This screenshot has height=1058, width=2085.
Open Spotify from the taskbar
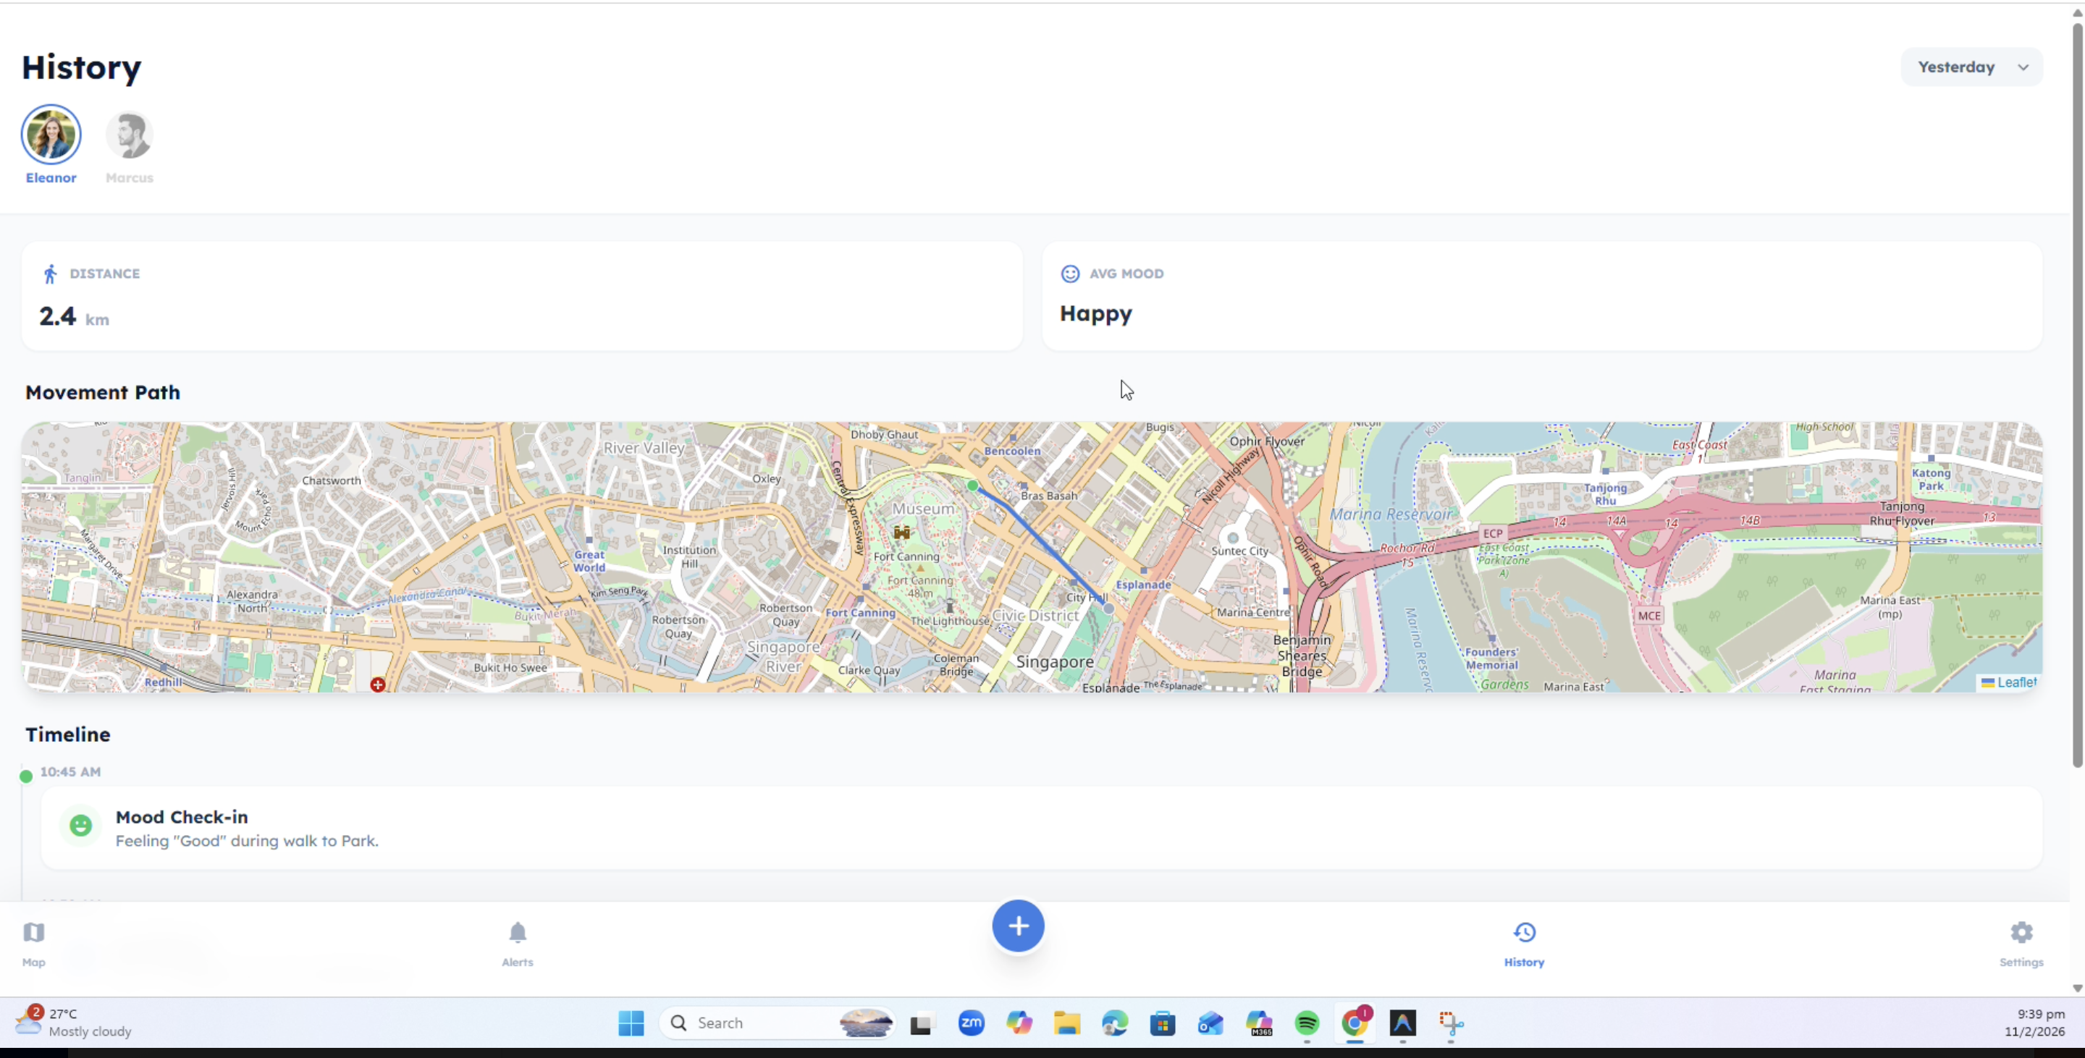click(x=1306, y=1023)
